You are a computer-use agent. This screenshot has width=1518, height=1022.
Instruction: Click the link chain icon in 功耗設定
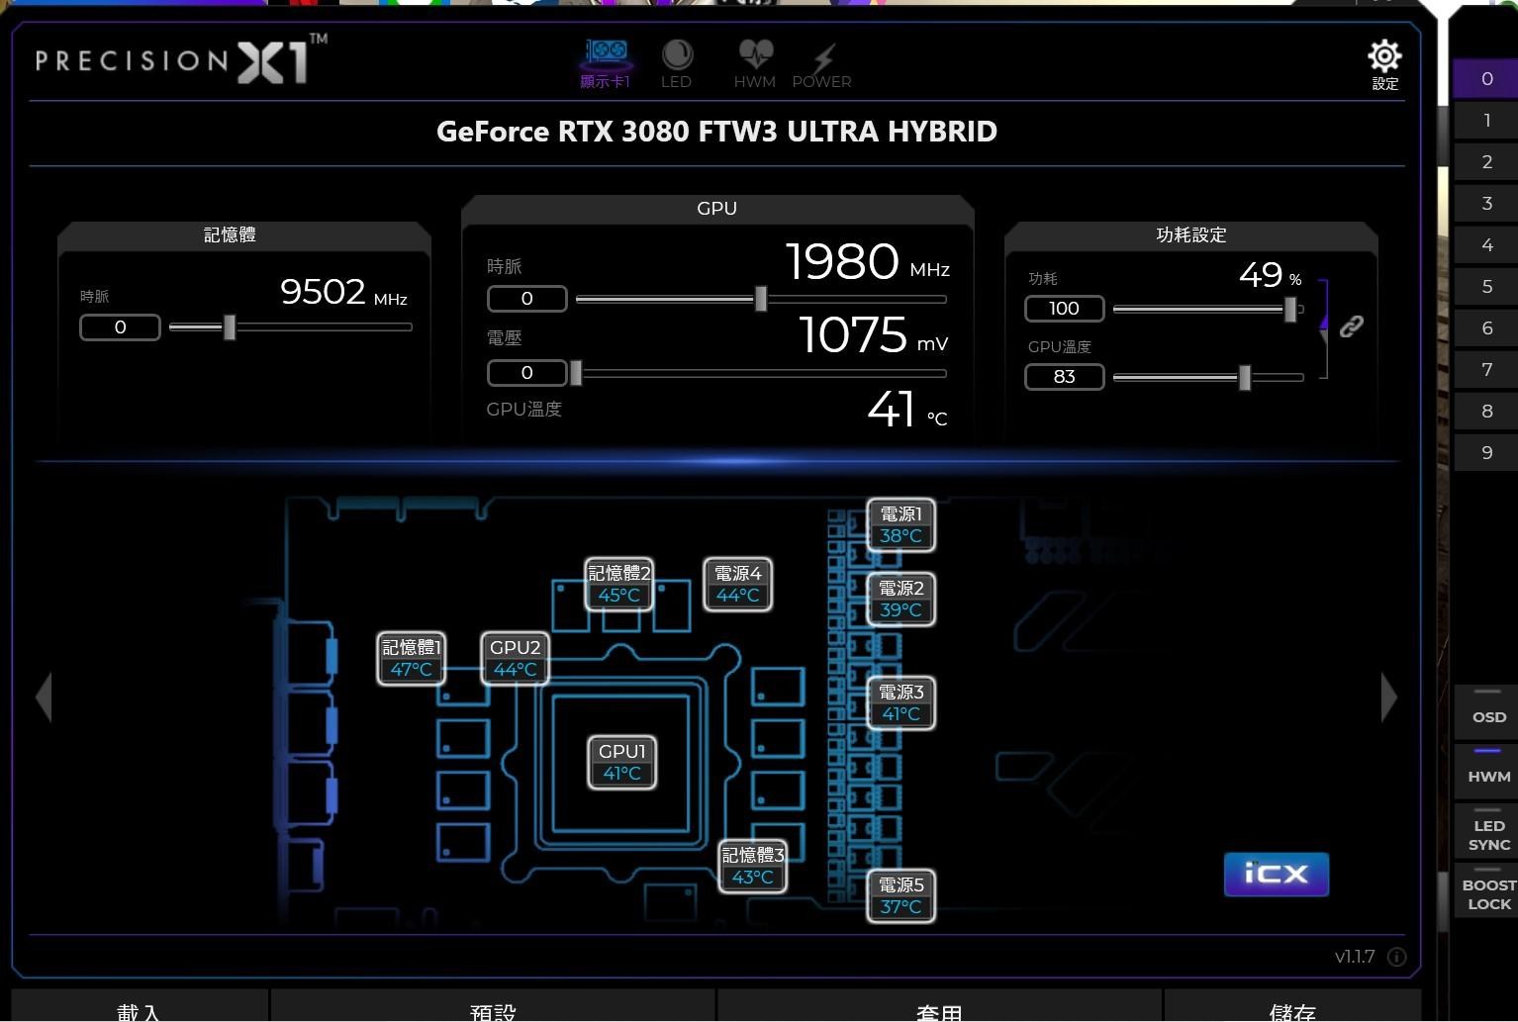click(1351, 326)
